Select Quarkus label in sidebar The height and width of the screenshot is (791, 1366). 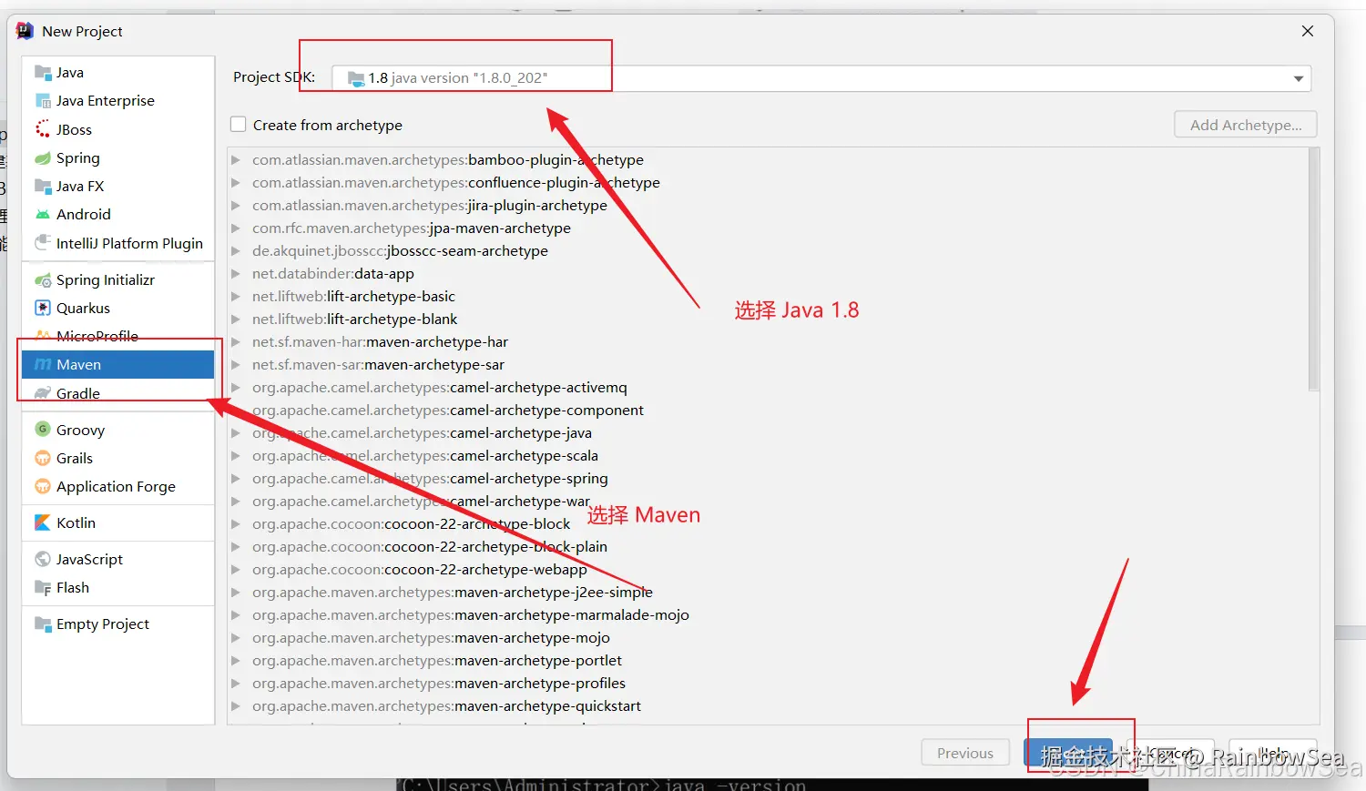83,309
